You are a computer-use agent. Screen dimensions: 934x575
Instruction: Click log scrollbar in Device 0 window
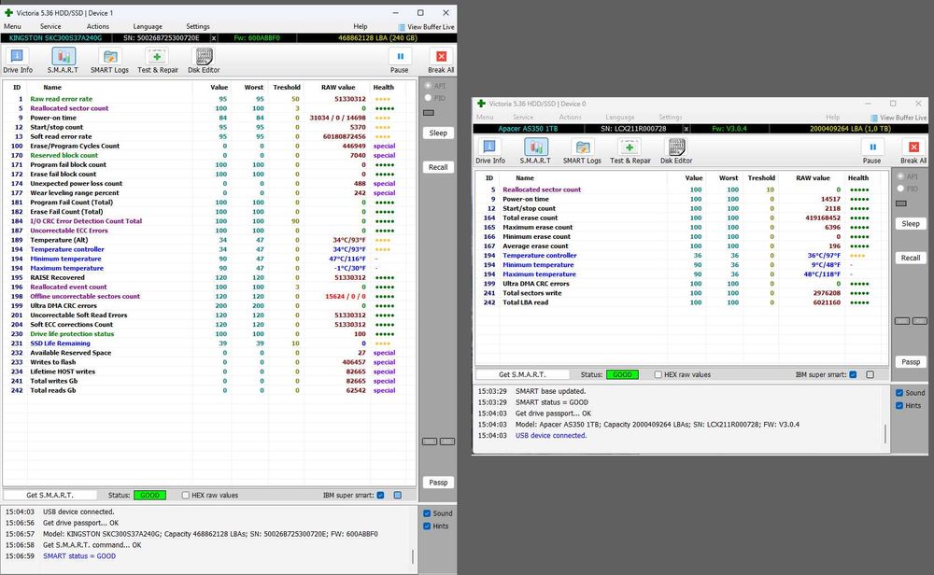(885, 433)
